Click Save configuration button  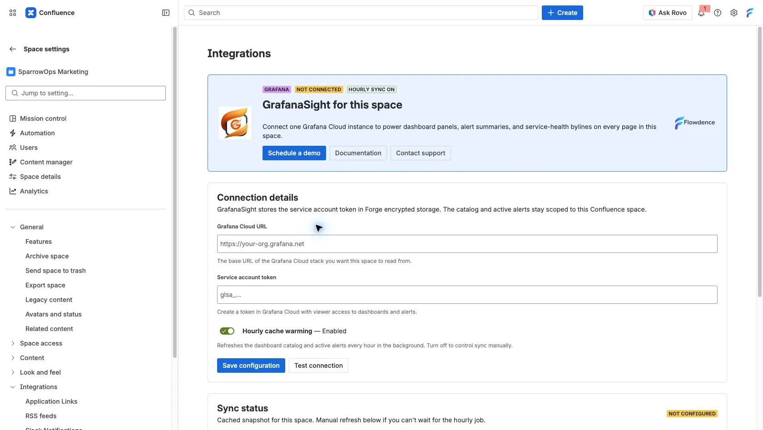pos(251,366)
